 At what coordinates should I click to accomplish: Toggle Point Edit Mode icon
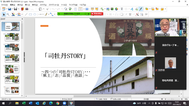[137, 14]
